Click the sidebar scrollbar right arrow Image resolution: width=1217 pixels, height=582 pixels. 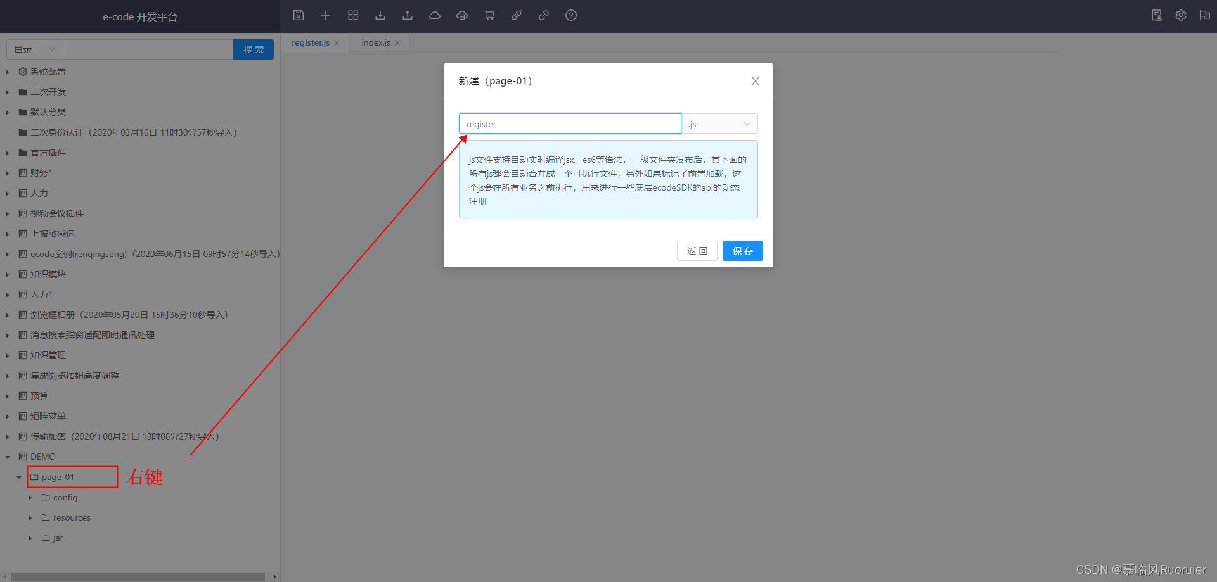274,576
